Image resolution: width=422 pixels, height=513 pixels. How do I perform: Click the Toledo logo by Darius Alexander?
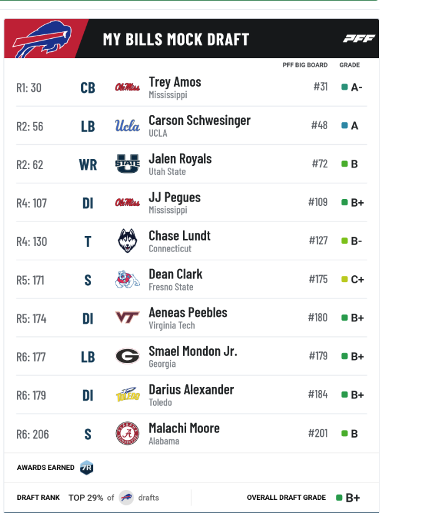pos(128,394)
